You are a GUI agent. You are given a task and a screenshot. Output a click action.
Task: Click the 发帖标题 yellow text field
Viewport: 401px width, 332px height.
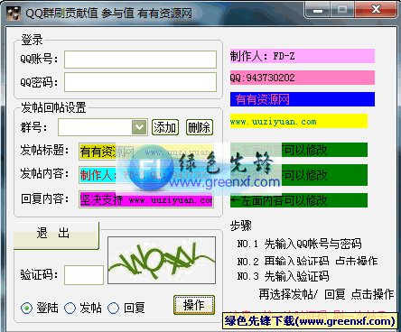point(146,152)
